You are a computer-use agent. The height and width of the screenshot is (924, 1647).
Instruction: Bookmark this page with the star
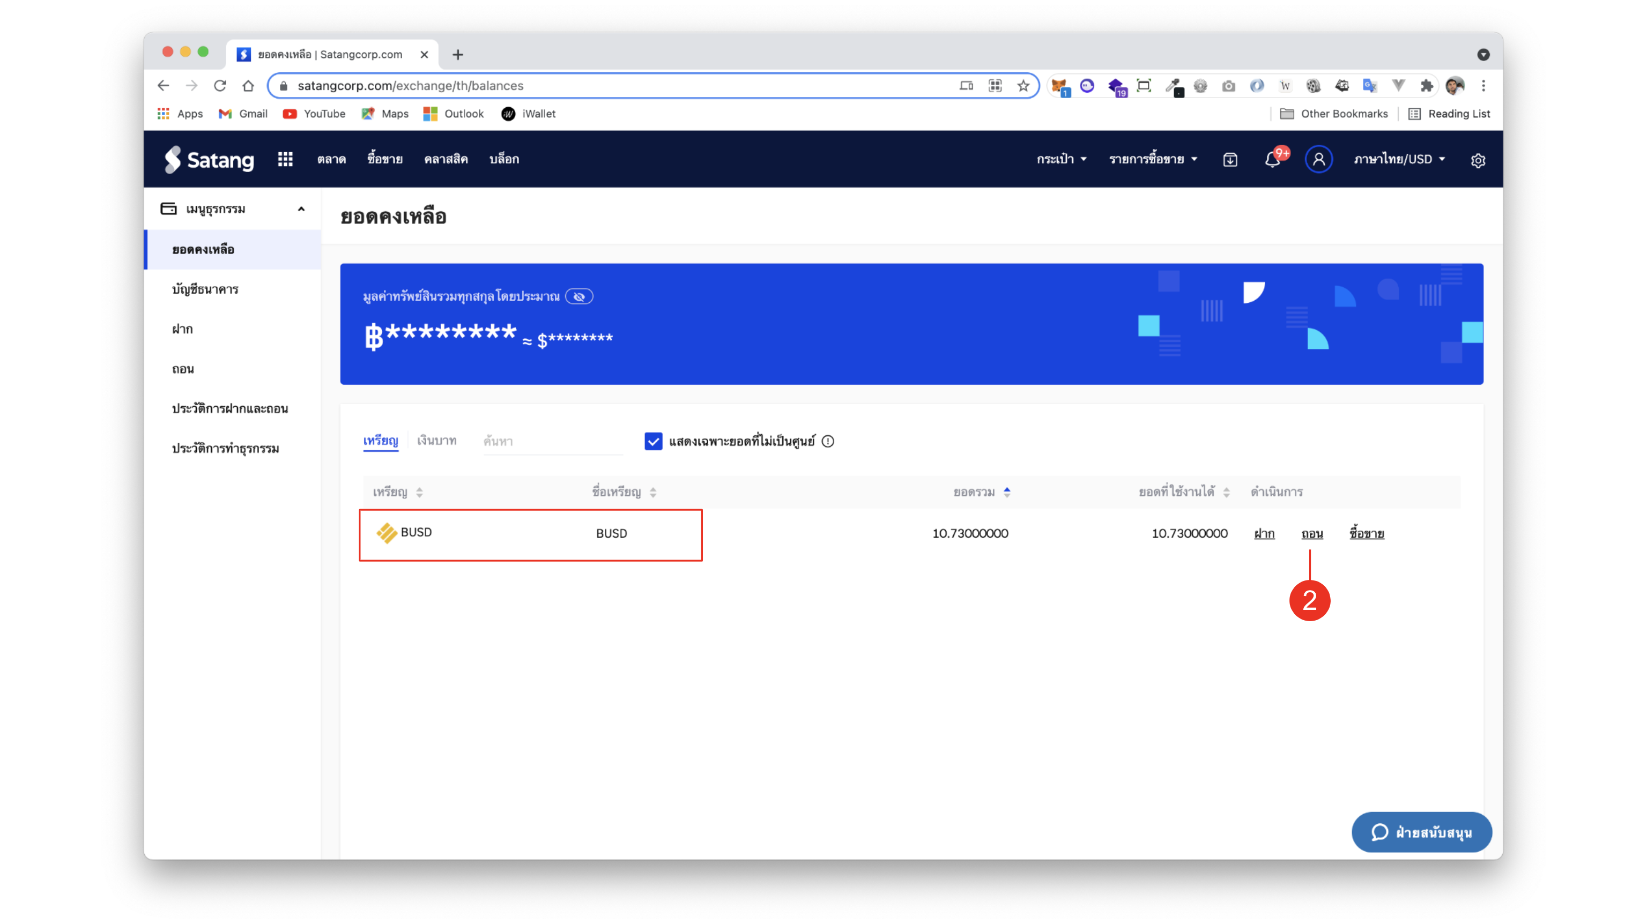(x=1023, y=86)
